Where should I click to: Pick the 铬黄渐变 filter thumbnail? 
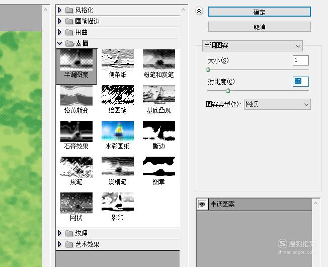(x=76, y=96)
